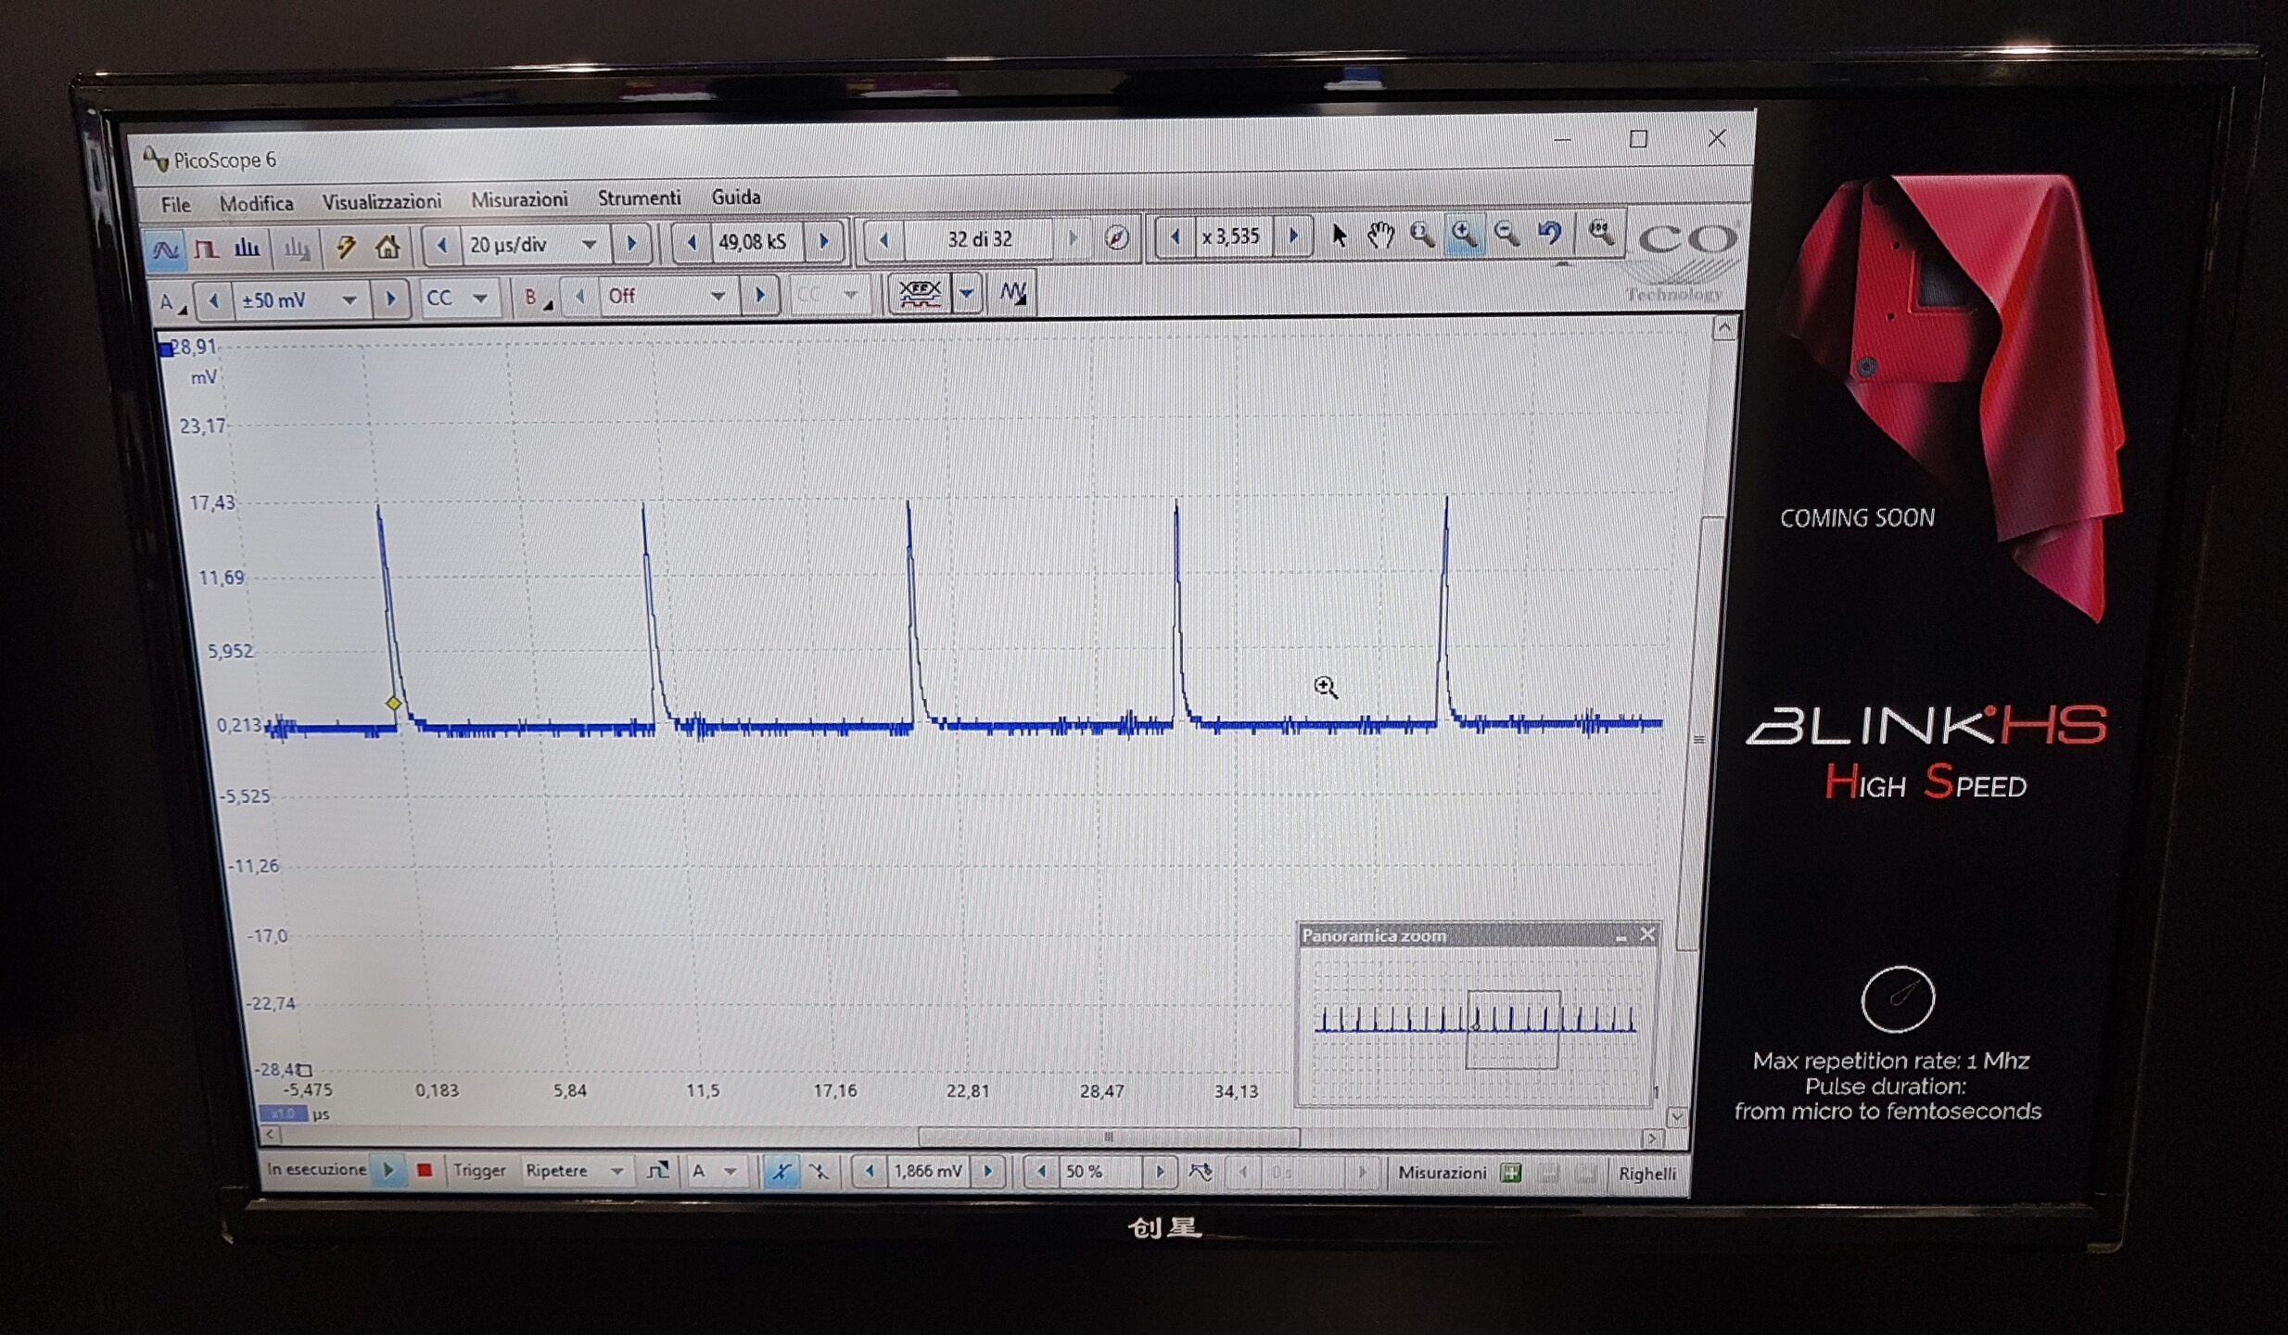Select the oscilloscope mode icon
Image resolution: width=2288 pixels, height=1335 pixels.
click(165, 249)
